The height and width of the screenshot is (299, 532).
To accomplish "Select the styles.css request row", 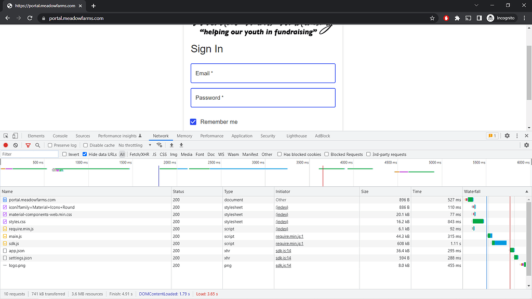I will click(x=231, y=222).
